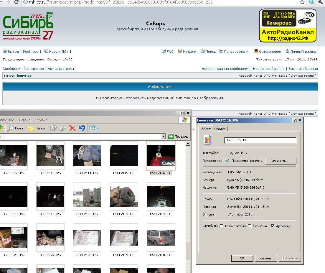
Task: Click the Skype extension icon in Chrome
Action: click(x=311, y=2)
